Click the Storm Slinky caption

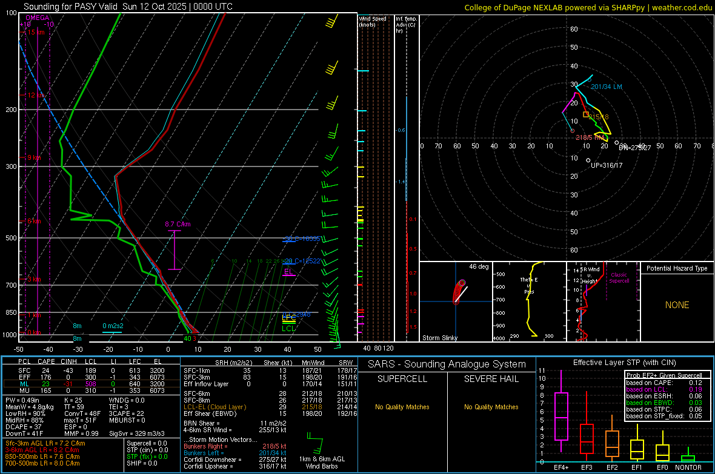439,338
